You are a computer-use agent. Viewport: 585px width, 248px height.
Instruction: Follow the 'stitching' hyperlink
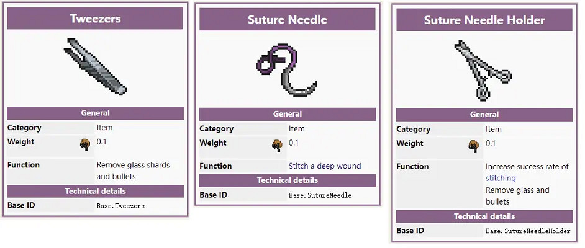501,178
